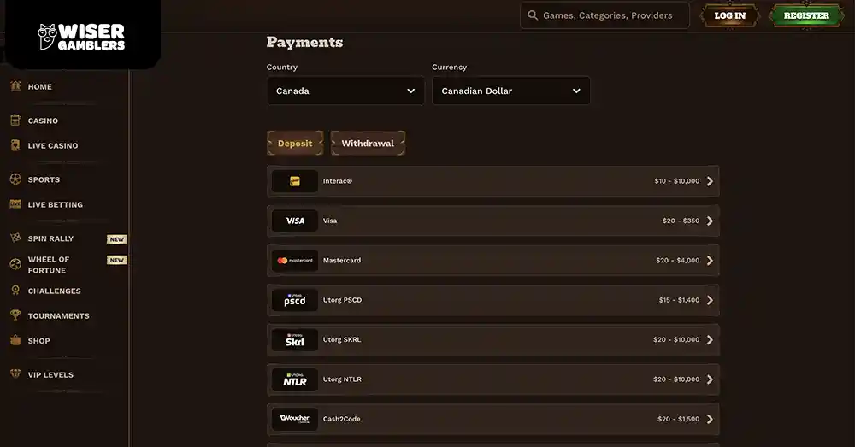Click the Utorg PSCD limit $15 - $1,400
This screenshot has width=855, height=447.
click(x=679, y=300)
